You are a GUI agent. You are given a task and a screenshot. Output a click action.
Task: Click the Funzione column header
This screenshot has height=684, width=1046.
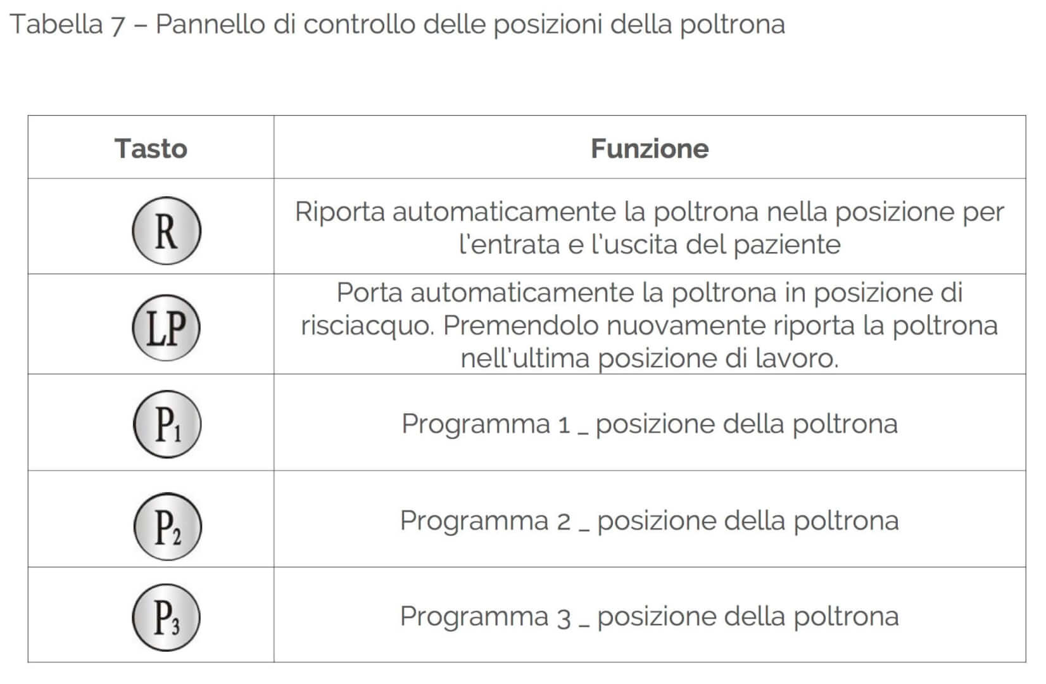[x=650, y=149]
